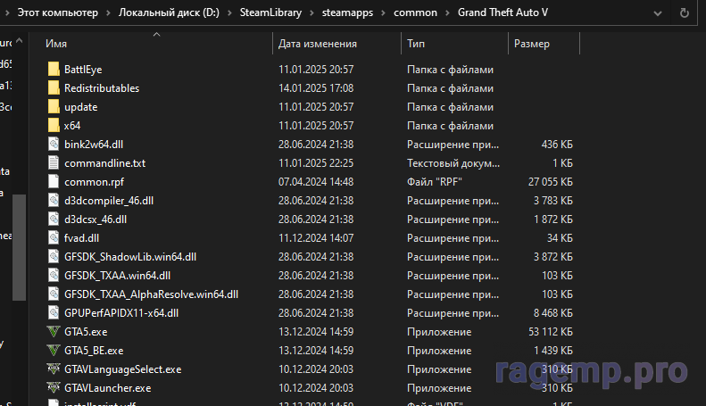Click the update folder icon

pyautogui.click(x=54, y=107)
